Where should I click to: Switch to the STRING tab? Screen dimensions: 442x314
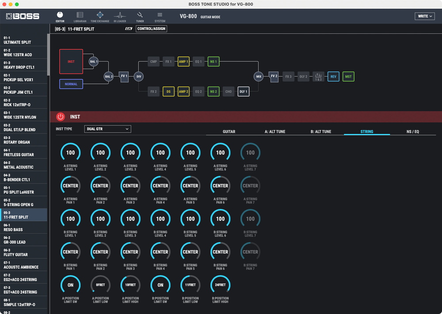367,131
